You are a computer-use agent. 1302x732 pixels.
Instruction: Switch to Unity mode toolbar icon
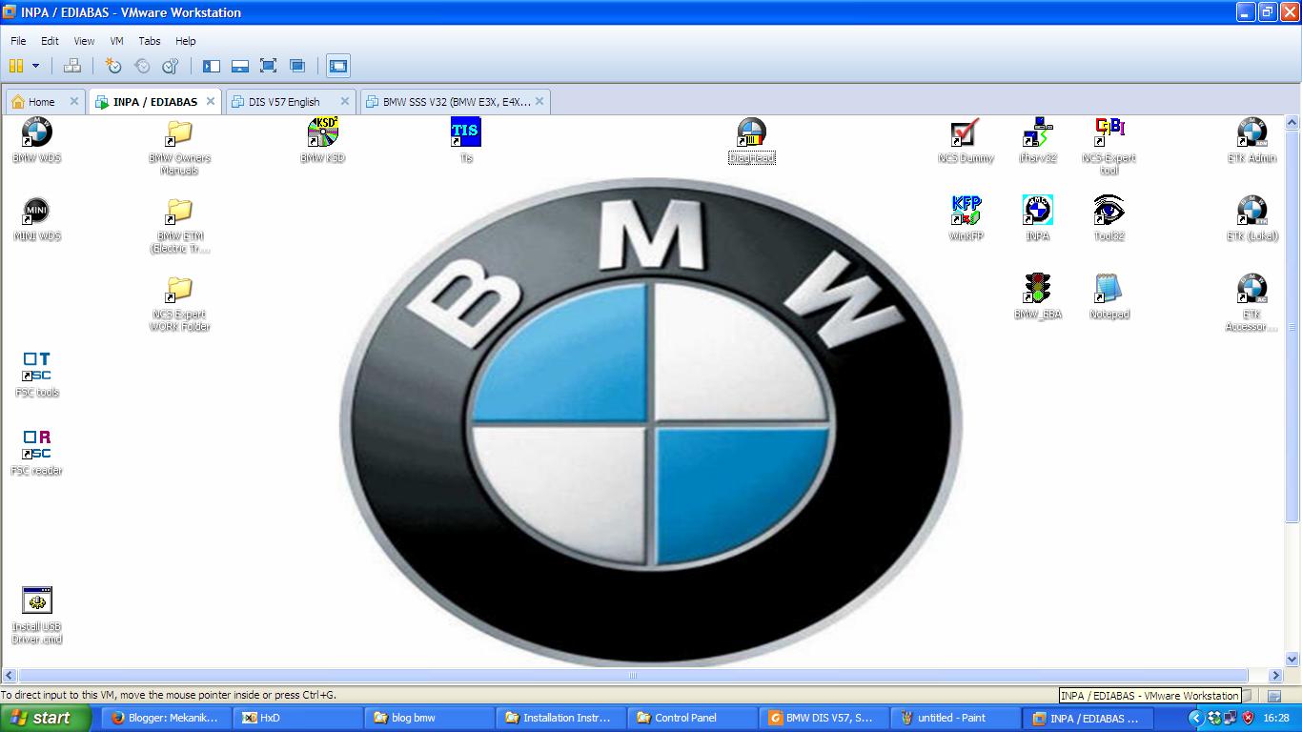click(x=297, y=66)
